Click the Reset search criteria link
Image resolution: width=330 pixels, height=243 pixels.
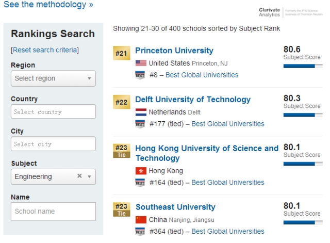(45, 50)
